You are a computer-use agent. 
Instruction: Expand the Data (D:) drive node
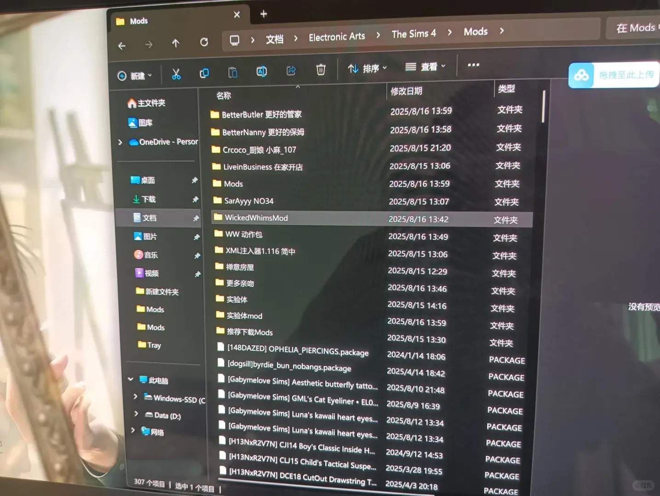click(136, 414)
